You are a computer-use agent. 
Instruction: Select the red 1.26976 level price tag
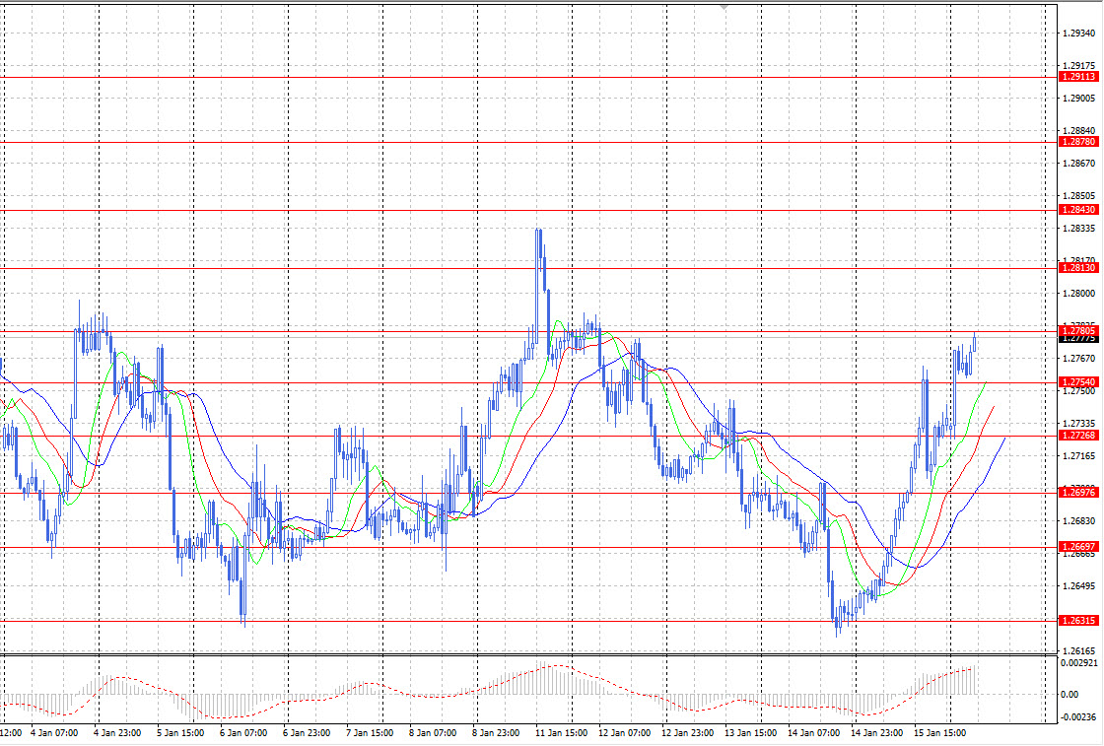[x=1078, y=493]
